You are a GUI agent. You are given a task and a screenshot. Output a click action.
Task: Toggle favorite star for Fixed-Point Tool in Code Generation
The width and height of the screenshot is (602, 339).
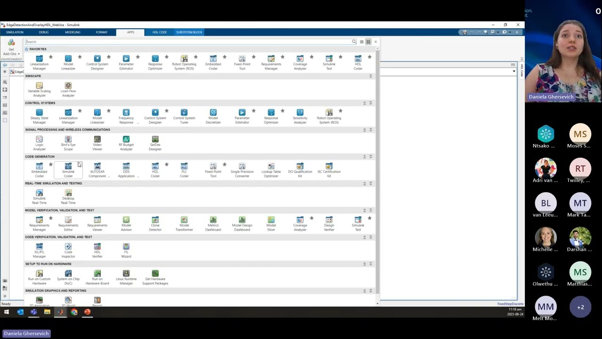point(224,164)
